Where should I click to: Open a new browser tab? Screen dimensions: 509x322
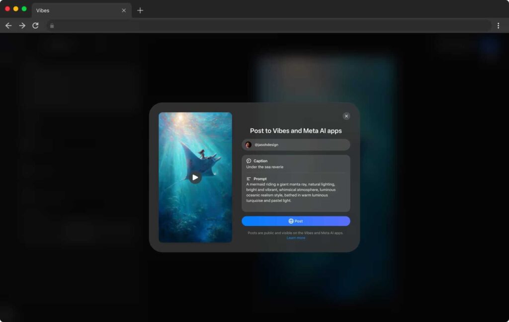140,10
